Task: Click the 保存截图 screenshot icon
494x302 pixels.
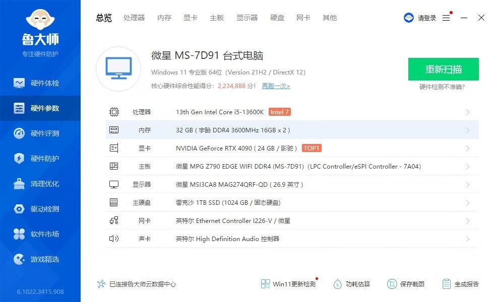Action: [x=392, y=284]
